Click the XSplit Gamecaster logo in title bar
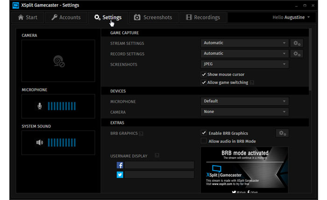Viewport: 327px width, 200px height. [15, 5]
